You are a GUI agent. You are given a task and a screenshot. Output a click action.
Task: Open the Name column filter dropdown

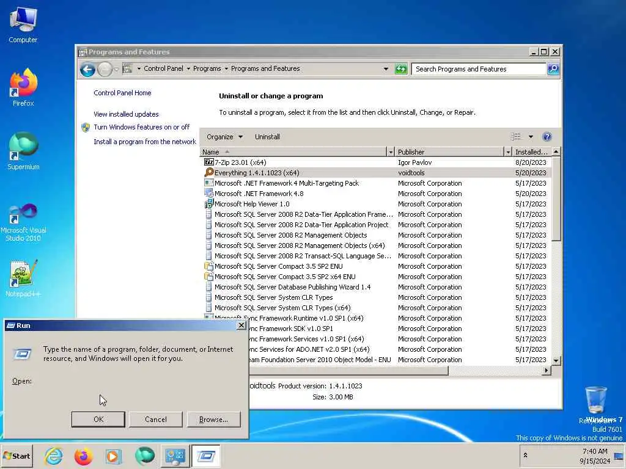click(391, 152)
